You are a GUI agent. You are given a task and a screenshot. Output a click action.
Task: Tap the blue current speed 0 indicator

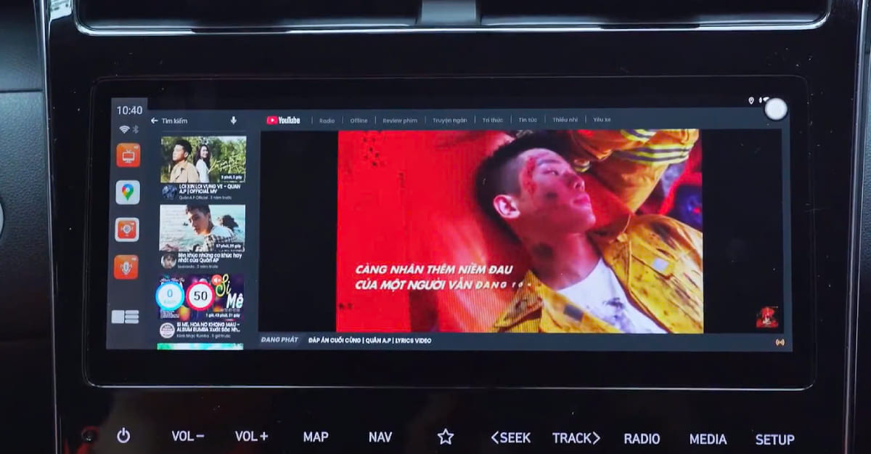tap(170, 296)
